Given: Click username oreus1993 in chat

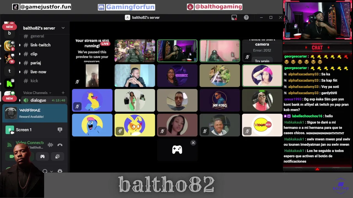Looking at the screenshot, I should pyautogui.click(x=293, y=99).
